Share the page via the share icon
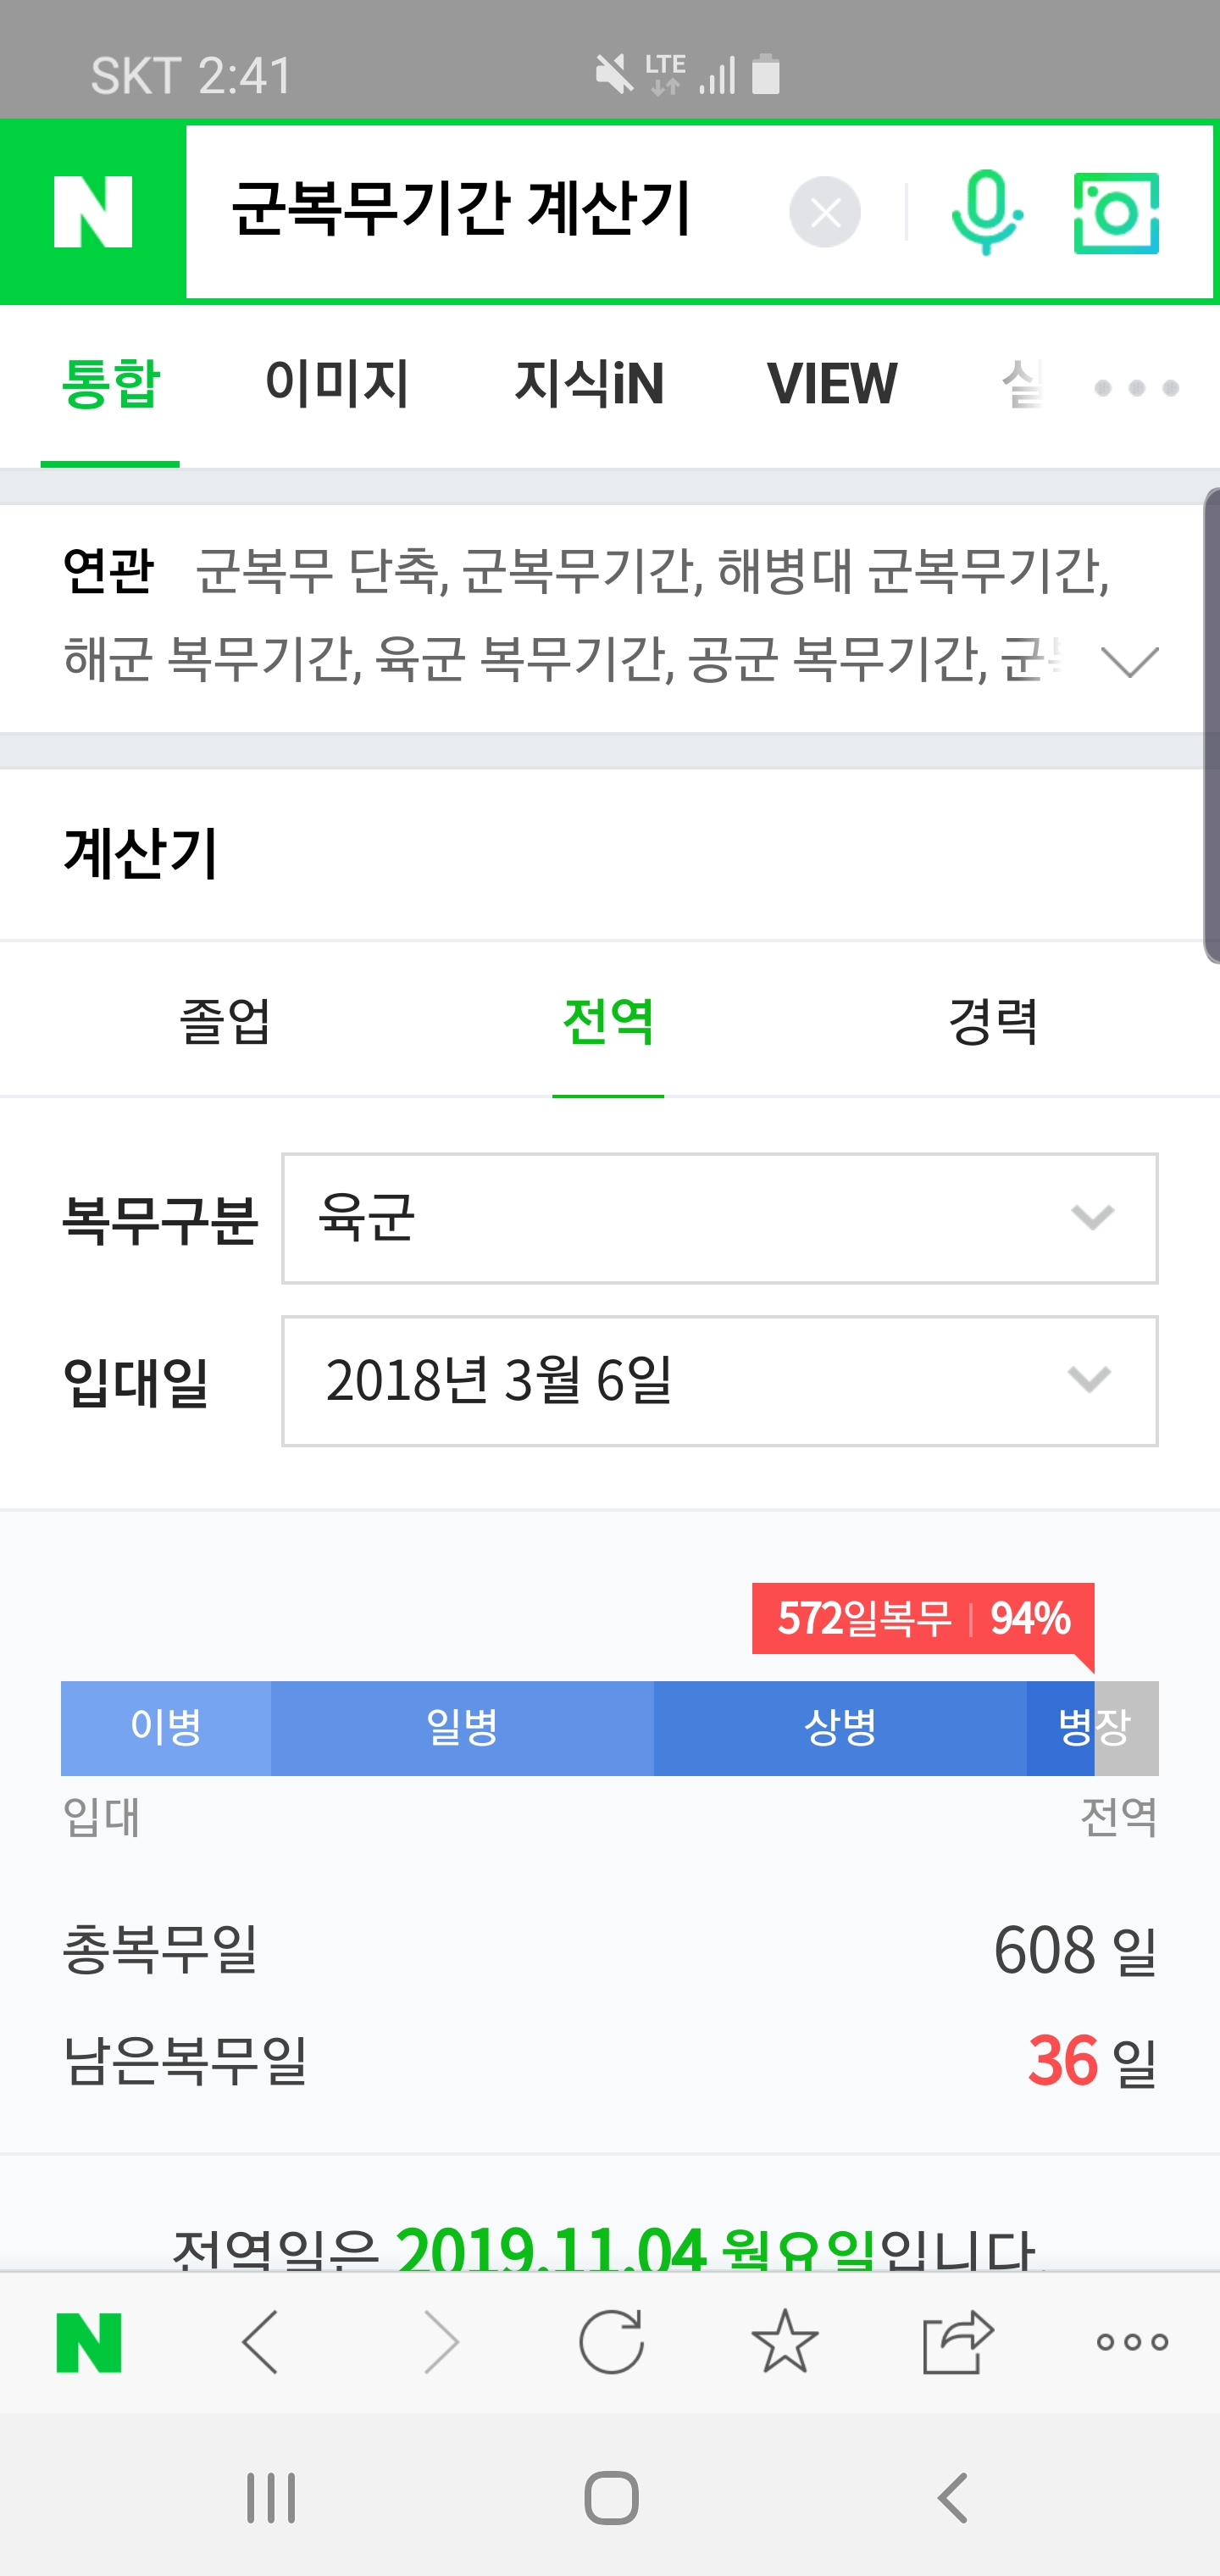The width and height of the screenshot is (1220, 2576). 957,2343
